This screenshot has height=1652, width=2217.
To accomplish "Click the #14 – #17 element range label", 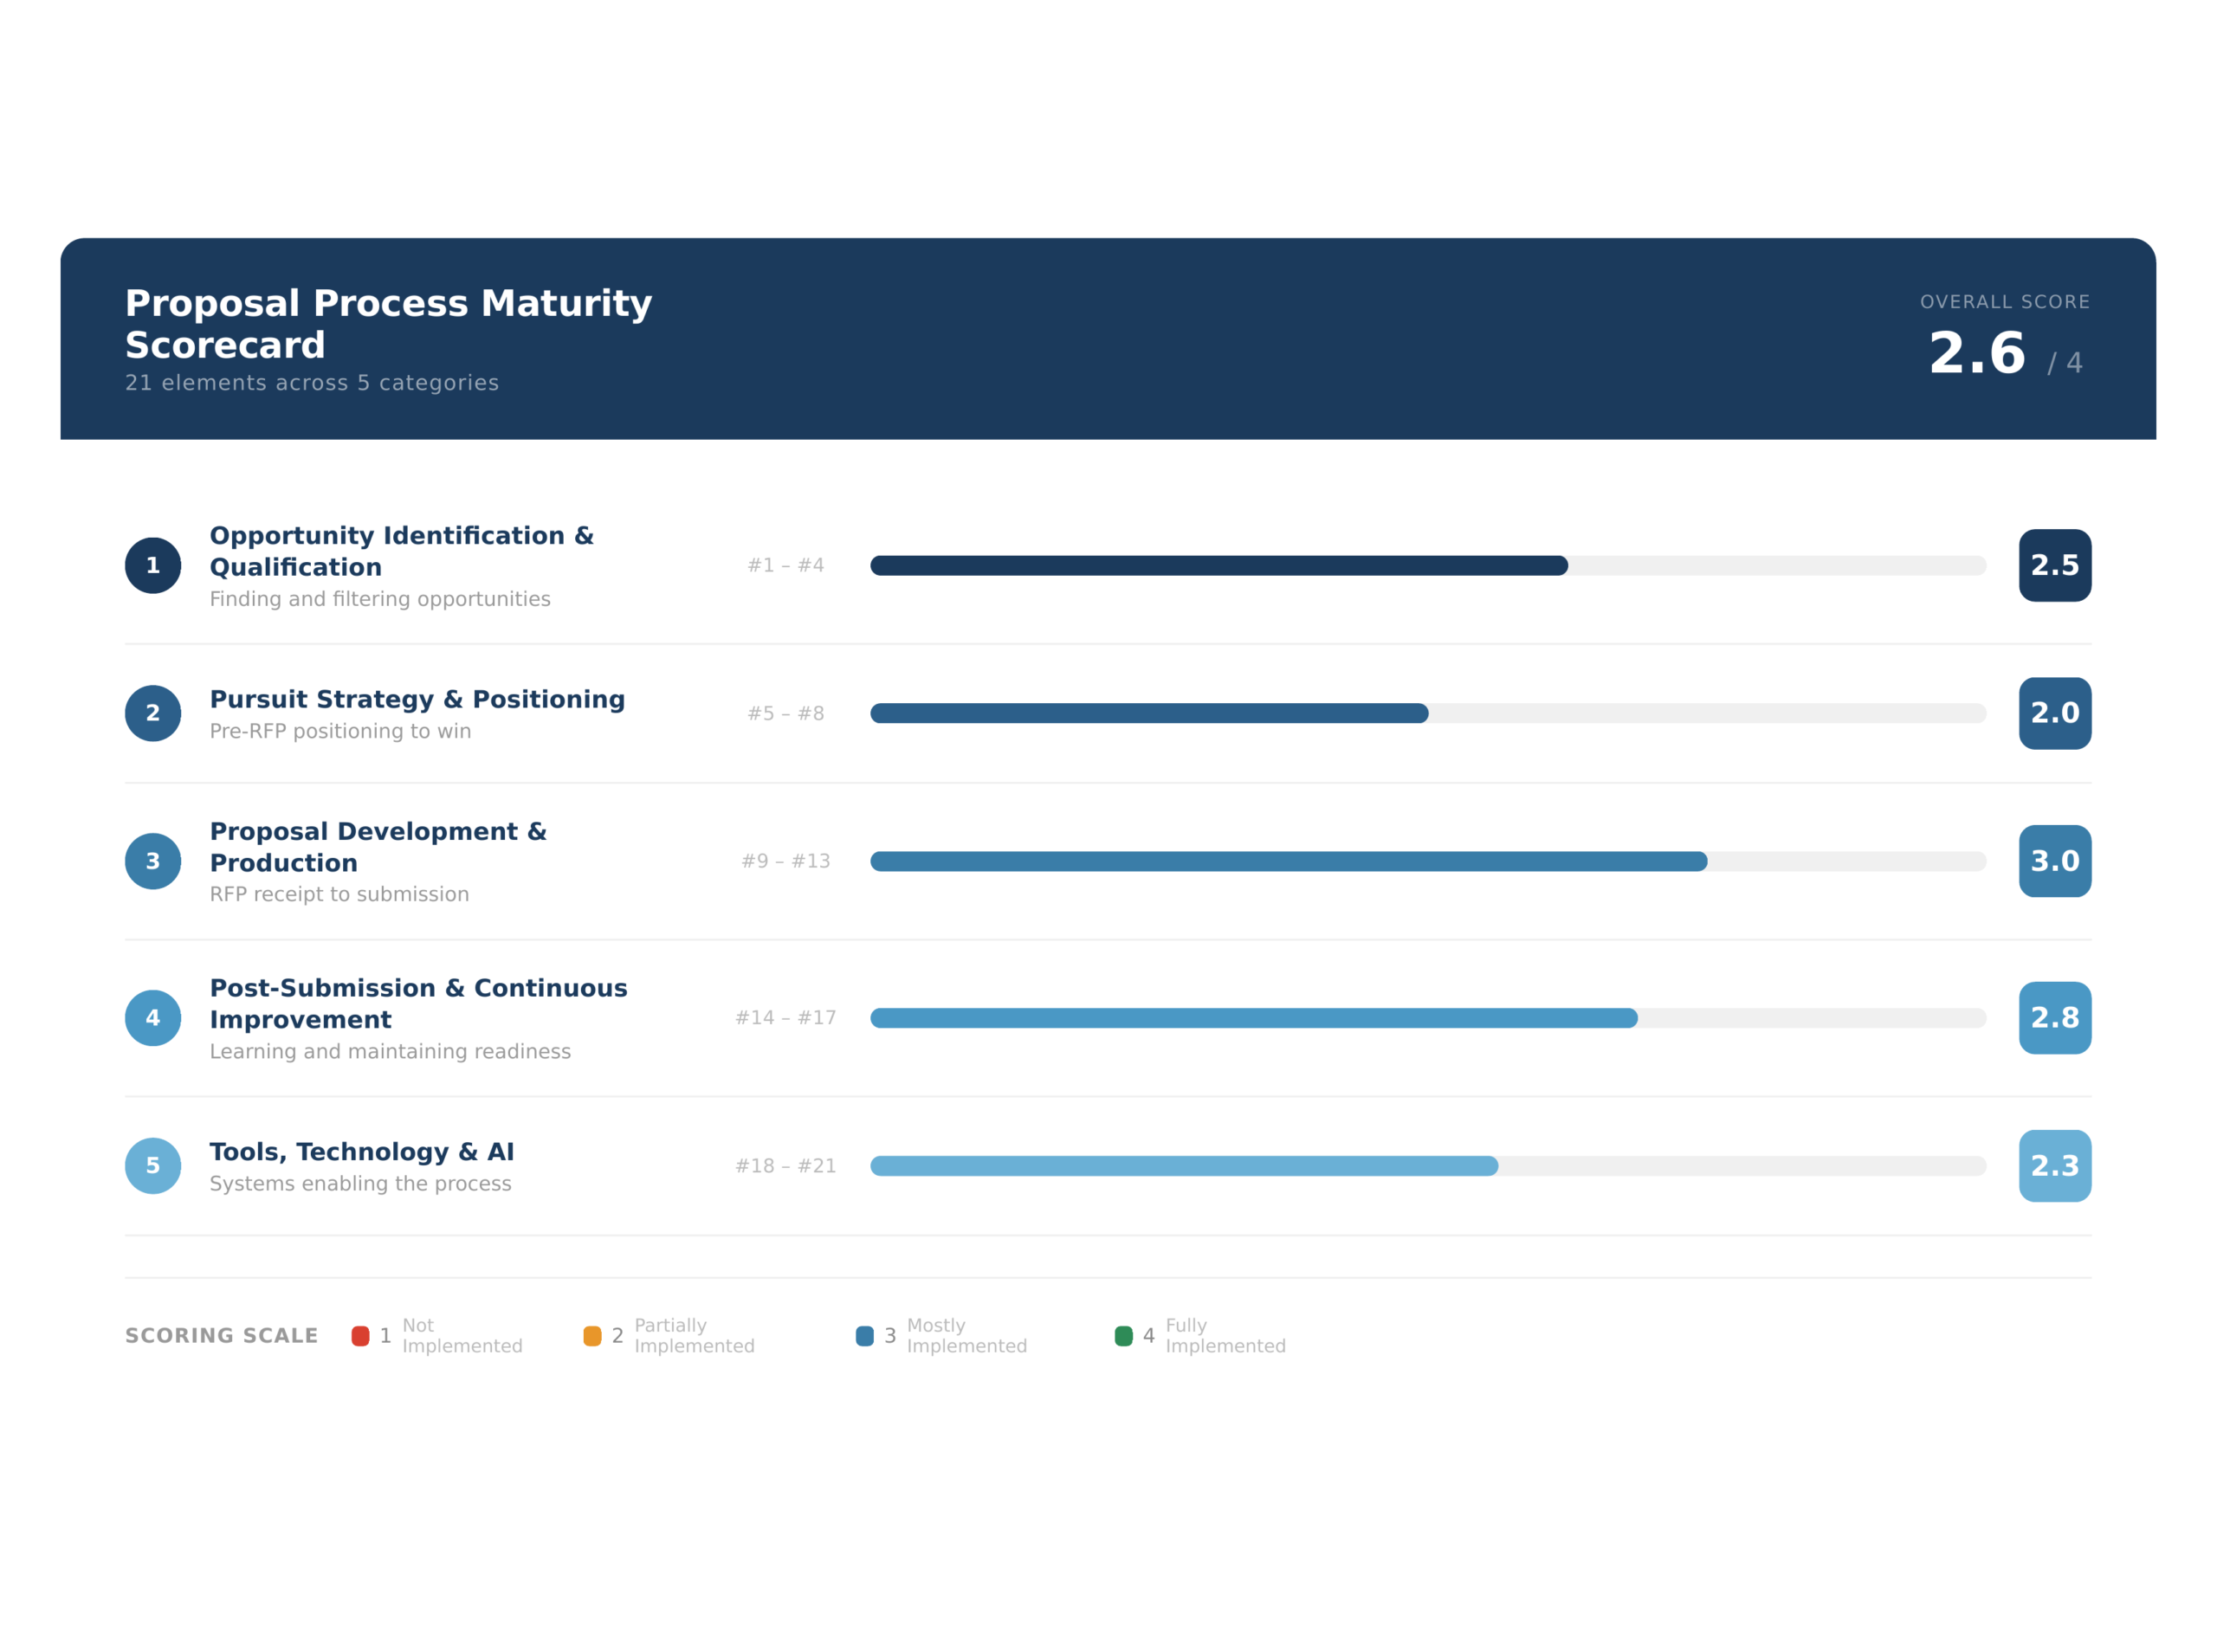I will 785,1017.
